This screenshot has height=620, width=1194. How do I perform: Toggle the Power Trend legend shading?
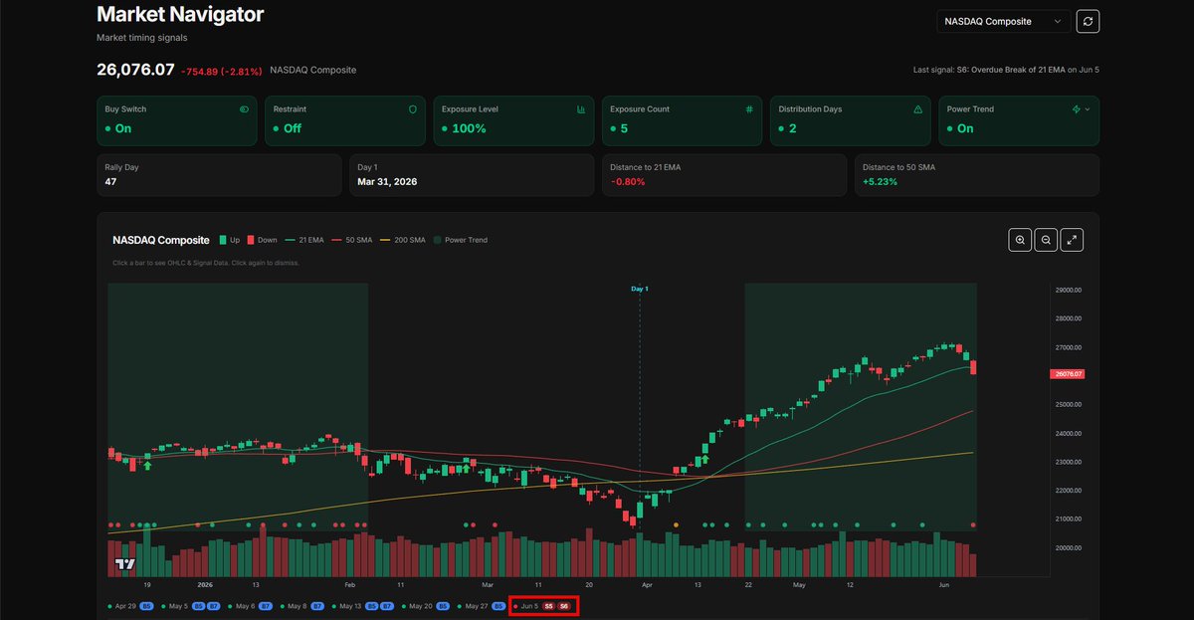coord(459,240)
